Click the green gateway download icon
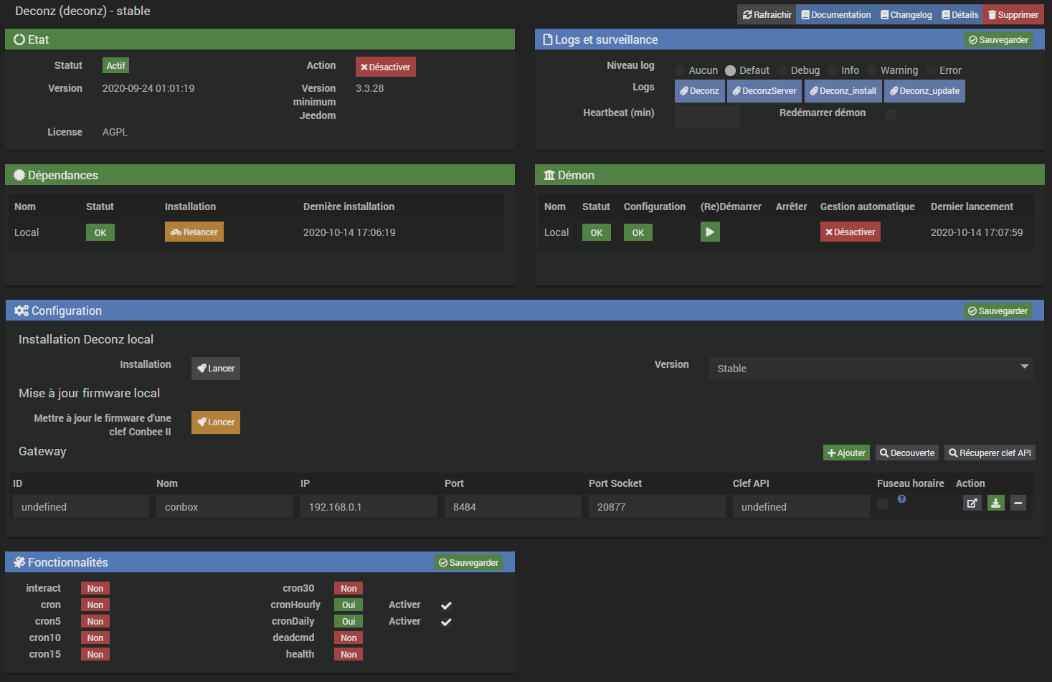This screenshot has height=682, width=1052. (995, 503)
